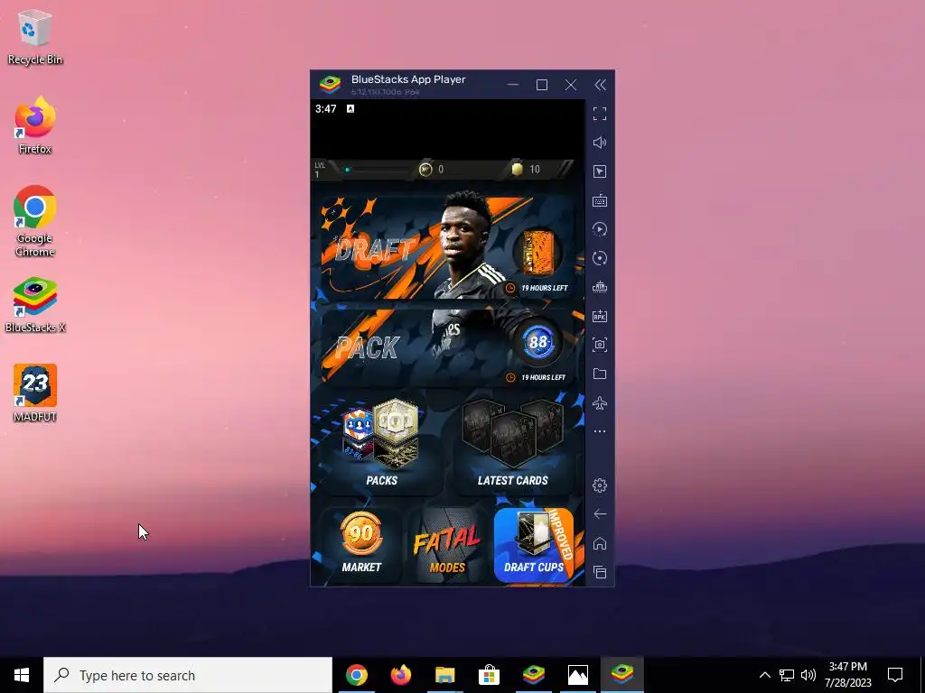Show more BlueStacks sidebar tools
Screen dimensions: 925x693
point(600,431)
